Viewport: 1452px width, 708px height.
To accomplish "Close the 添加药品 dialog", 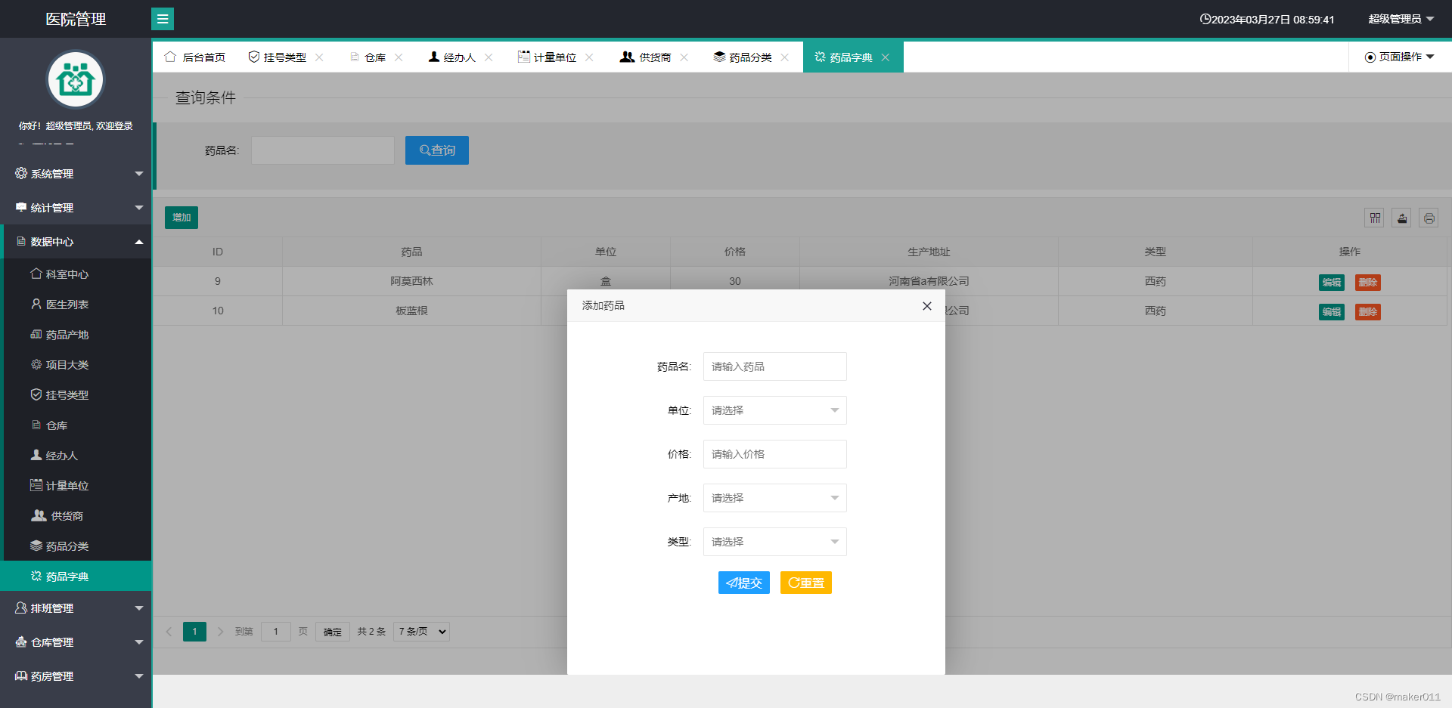I will (927, 306).
